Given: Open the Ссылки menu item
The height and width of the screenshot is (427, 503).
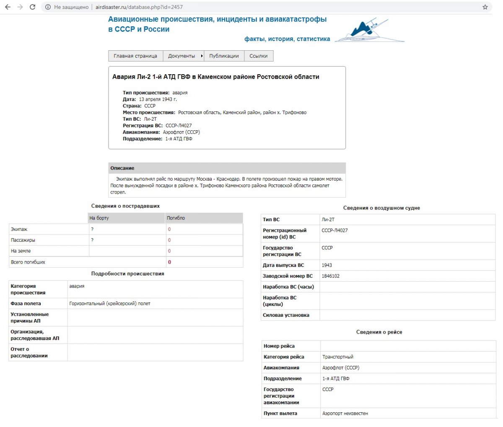Looking at the screenshot, I should (x=259, y=56).
